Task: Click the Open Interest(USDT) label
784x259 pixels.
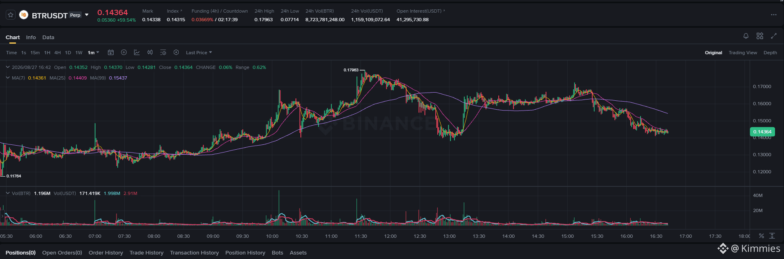Action: 419,11
